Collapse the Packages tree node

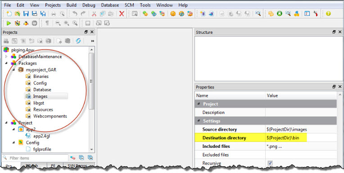point(6,63)
